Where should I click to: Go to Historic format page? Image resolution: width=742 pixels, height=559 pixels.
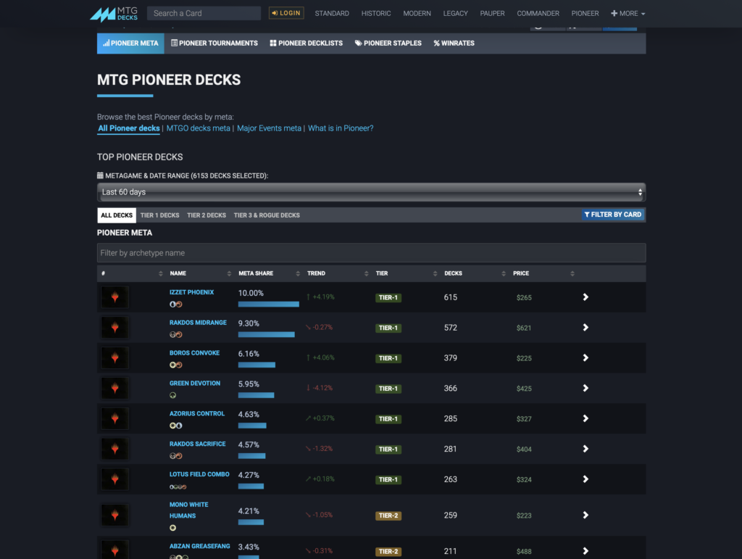[x=376, y=13]
